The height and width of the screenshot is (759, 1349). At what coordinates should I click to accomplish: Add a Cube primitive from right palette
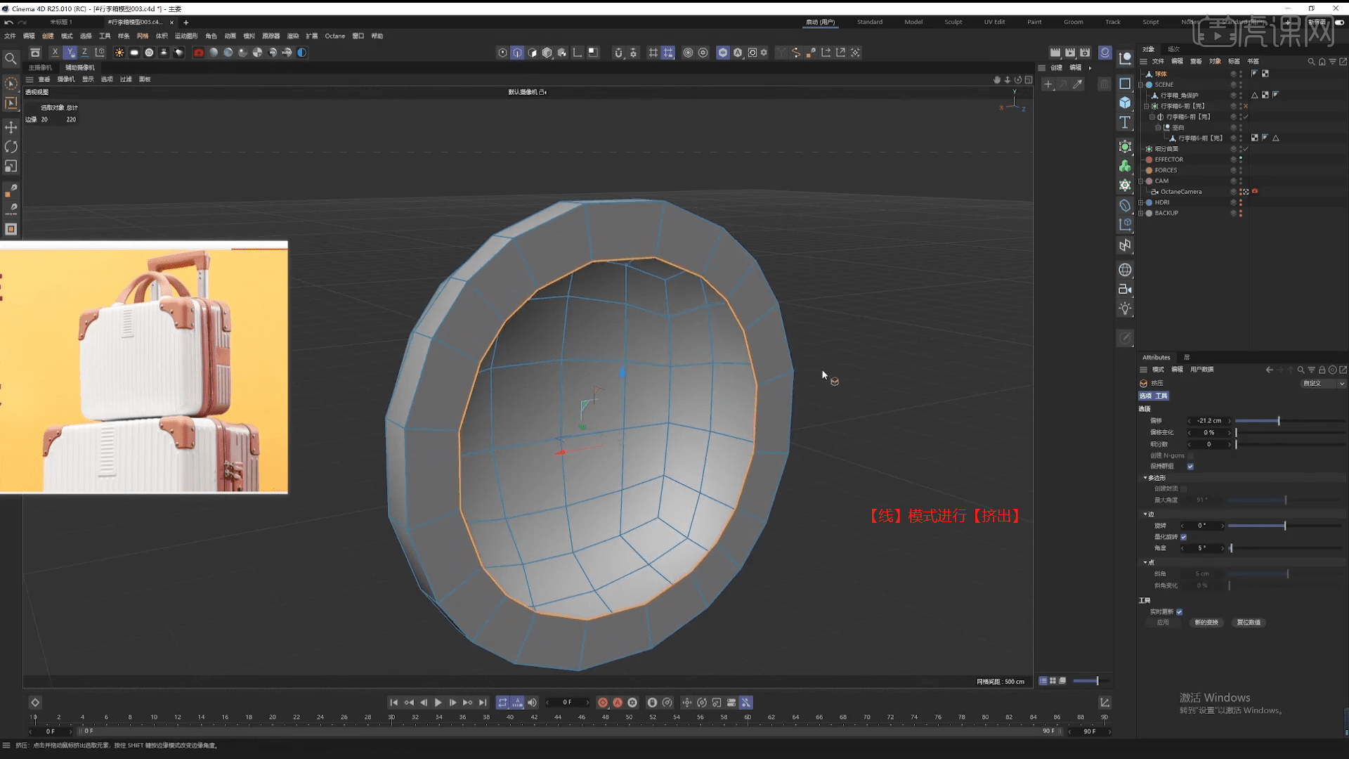tap(1125, 103)
